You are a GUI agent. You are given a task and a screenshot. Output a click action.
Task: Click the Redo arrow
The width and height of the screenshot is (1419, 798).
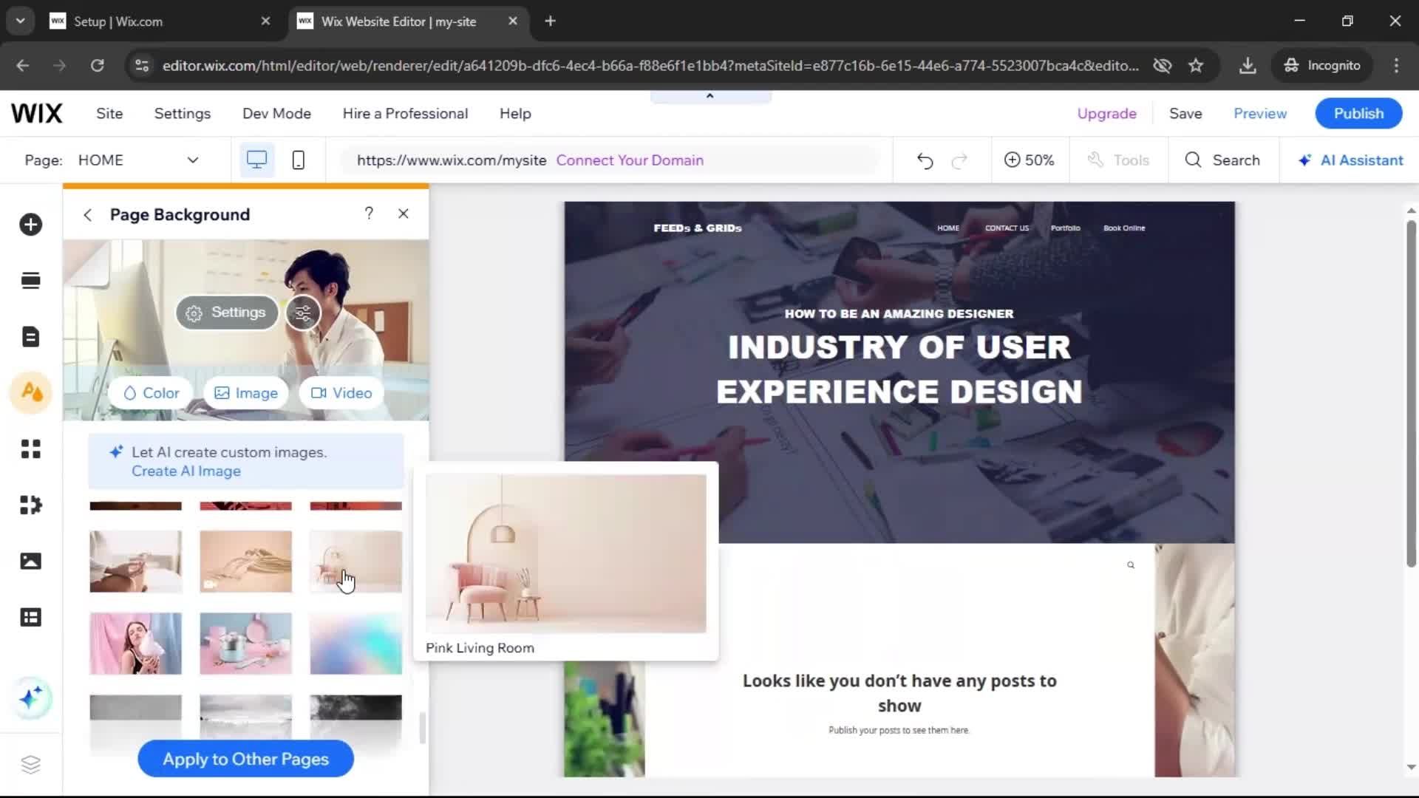[959, 160]
